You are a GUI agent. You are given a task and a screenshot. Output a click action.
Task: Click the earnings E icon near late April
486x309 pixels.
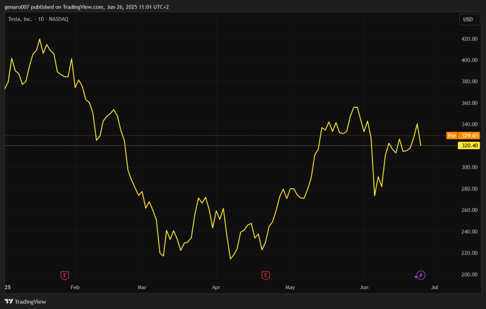pos(266,275)
